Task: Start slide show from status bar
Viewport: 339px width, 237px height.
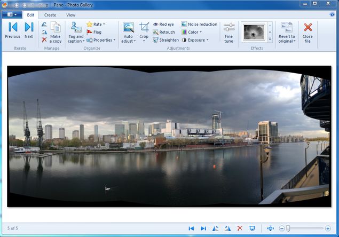Action: point(252,228)
